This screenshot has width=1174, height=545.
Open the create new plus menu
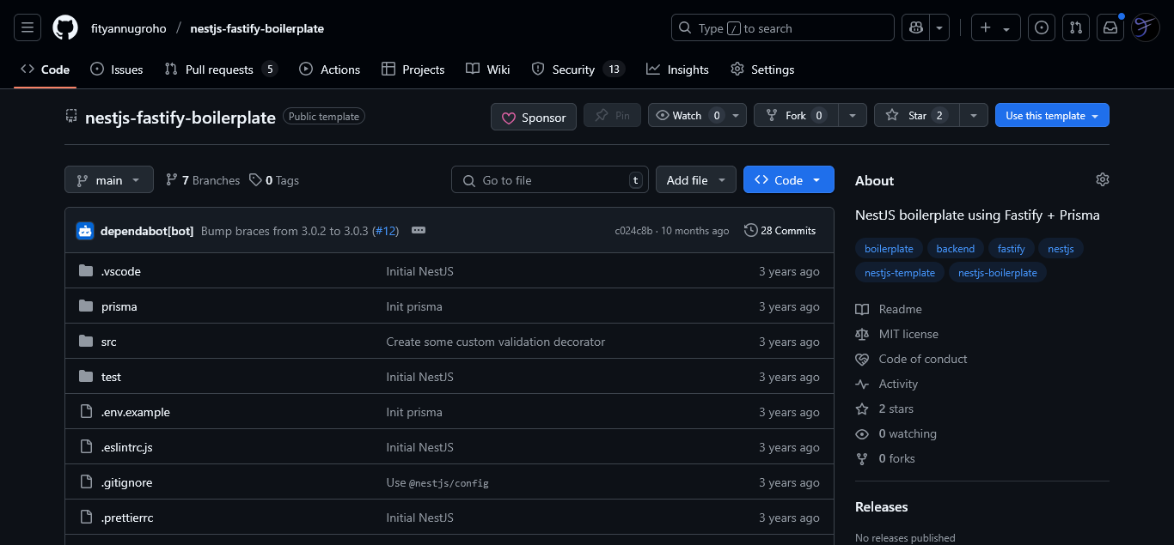[x=995, y=27]
